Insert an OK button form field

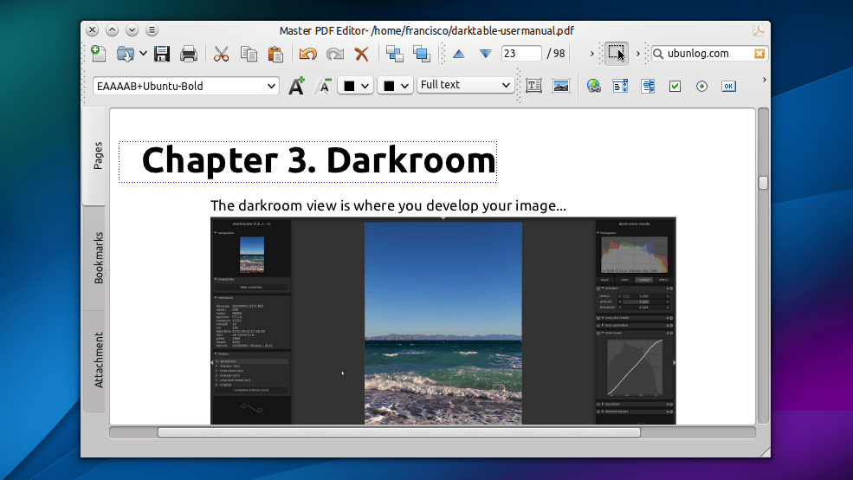[728, 86]
